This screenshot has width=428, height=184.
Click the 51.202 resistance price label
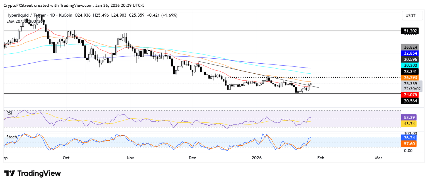410,31
